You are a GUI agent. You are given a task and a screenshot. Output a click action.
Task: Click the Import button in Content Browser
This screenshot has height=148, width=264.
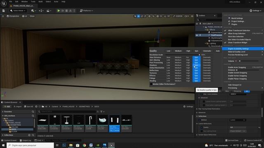click(x=17, y=106)
